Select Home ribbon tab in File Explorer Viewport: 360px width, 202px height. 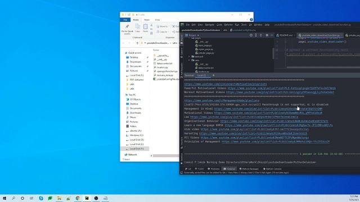click(136, 20)
